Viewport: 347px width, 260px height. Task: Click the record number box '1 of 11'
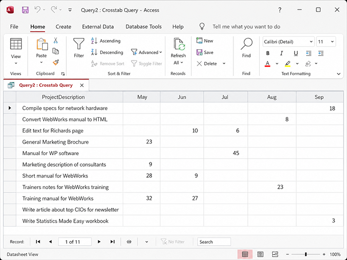point(75,242)
